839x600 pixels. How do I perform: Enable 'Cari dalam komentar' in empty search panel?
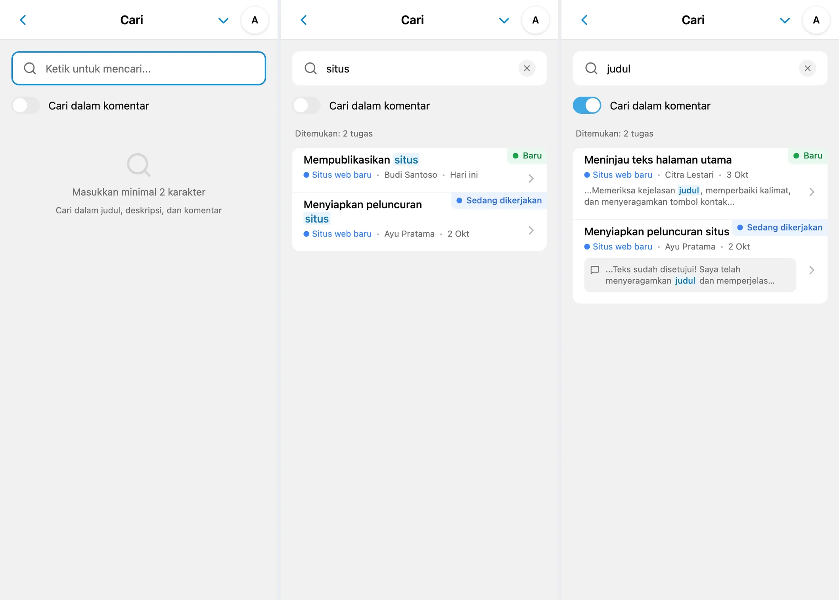pyautogui.click(x=26, y=105)
